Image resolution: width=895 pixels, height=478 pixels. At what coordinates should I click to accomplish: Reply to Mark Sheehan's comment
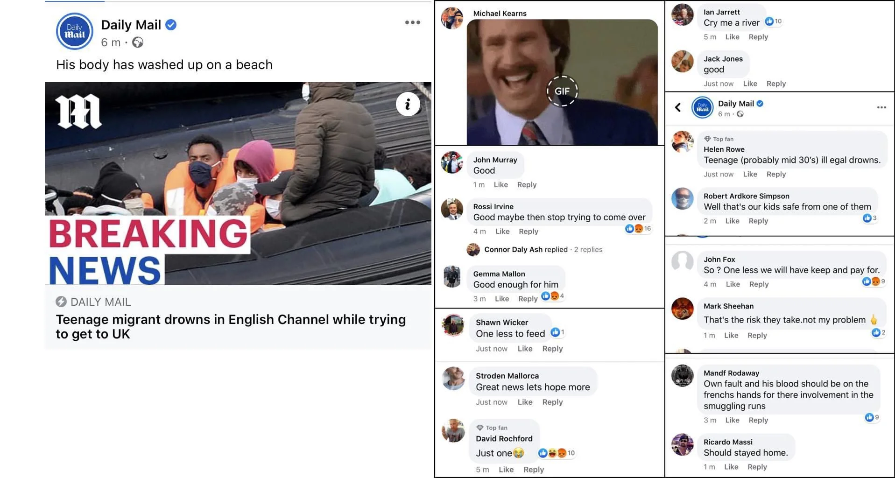(x=757, y=335)
